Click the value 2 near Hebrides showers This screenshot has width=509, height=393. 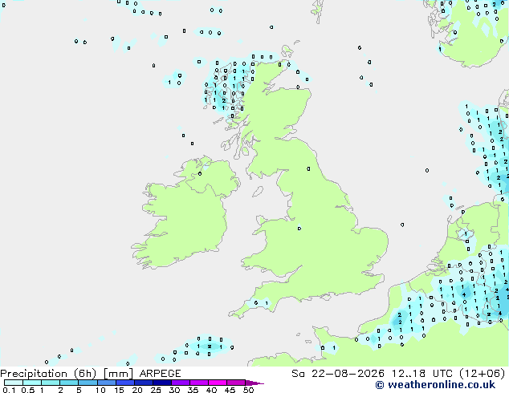click(x=224, y=101)
